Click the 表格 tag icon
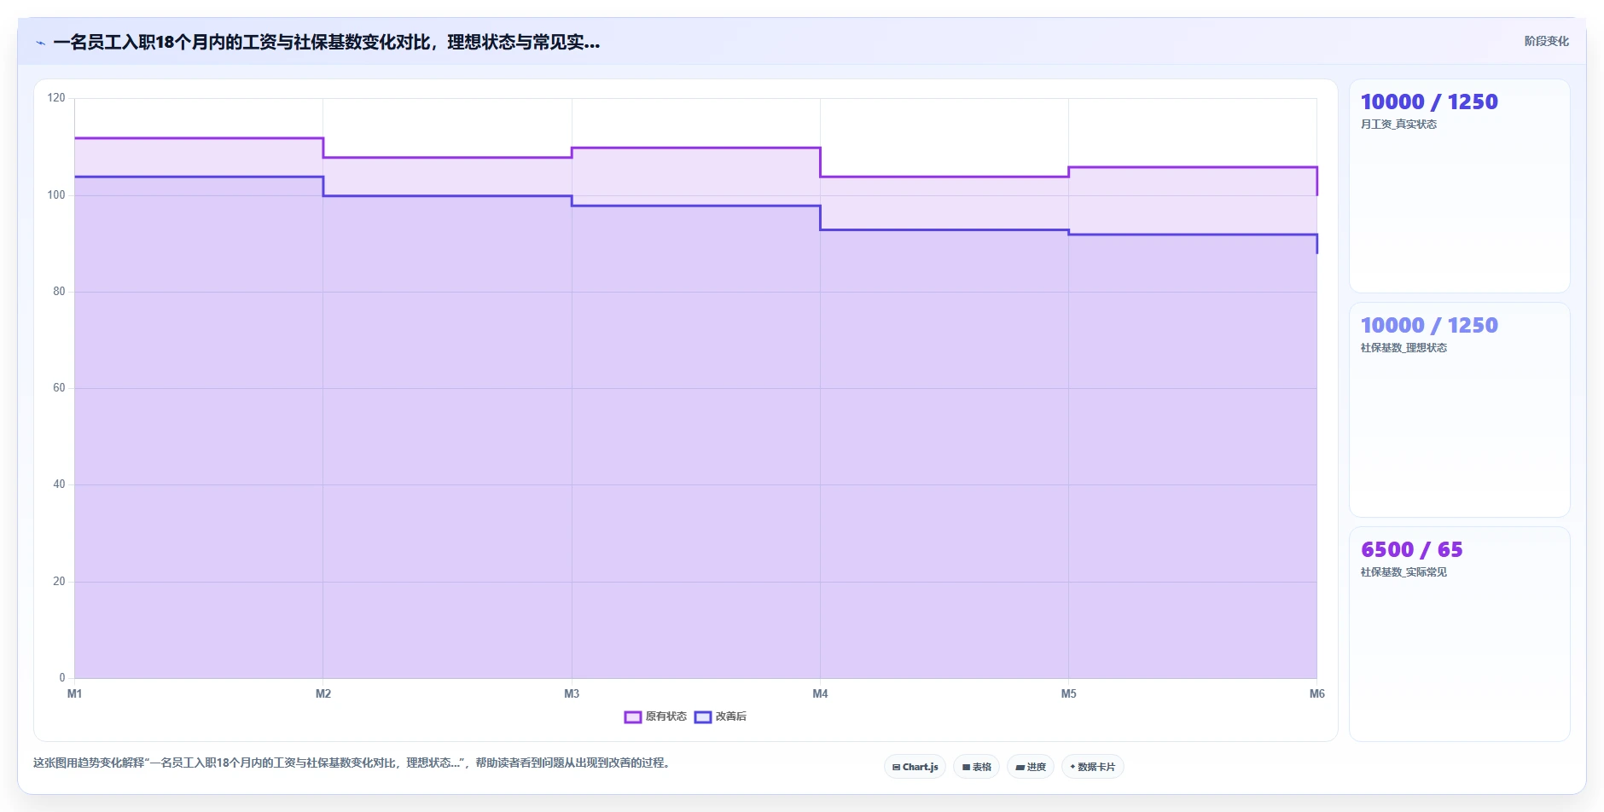The image size is (1604, 812). [x=966, y=767]
